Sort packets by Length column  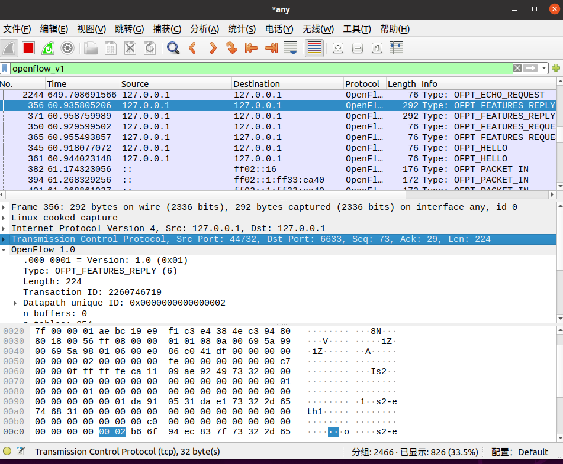(x=403, y=84)
